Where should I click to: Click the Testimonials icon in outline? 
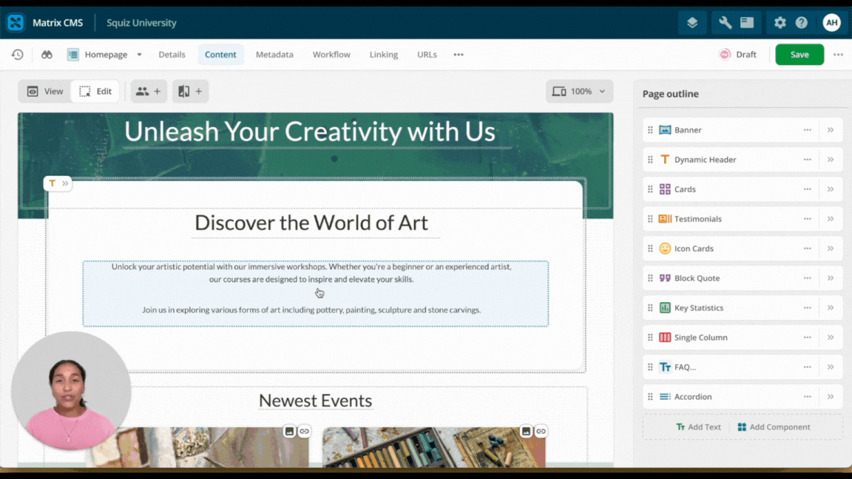point(665,219)
